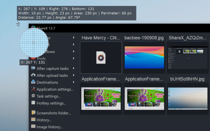Click the Destinations globe icon
Screen dimensions: 210x131
tap(33, 82)
